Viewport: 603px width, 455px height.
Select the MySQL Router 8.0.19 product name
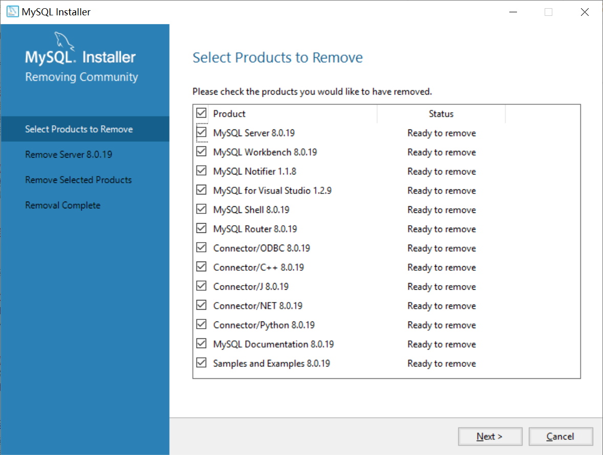pyautogui.click(x=255, y=229)
